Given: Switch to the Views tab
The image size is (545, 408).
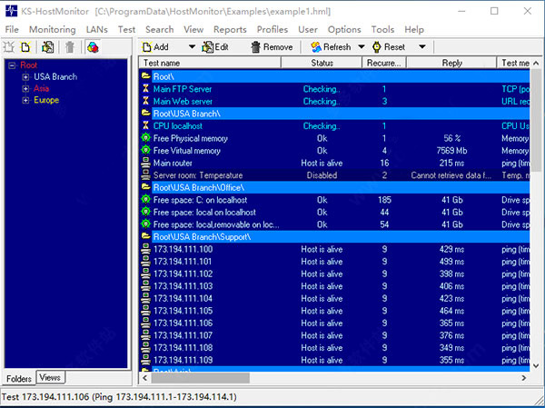Looking at the screenshot, I should point(51,377).
